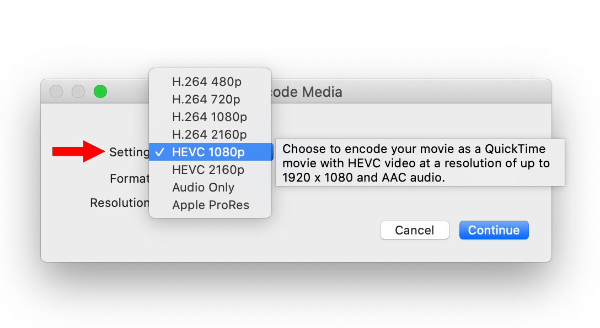The height and width of the screenshot is (328, 600).
Task: Click the Format label
Action: point(130,178)
